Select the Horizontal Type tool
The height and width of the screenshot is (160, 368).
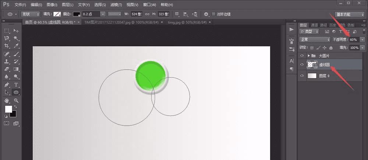click(x=16, y=84)
